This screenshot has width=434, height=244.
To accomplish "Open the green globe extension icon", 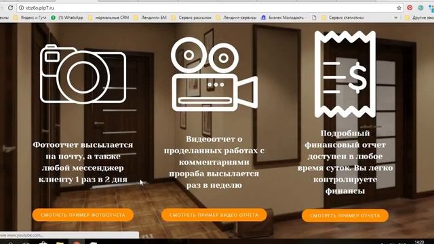I will point(420,7).
